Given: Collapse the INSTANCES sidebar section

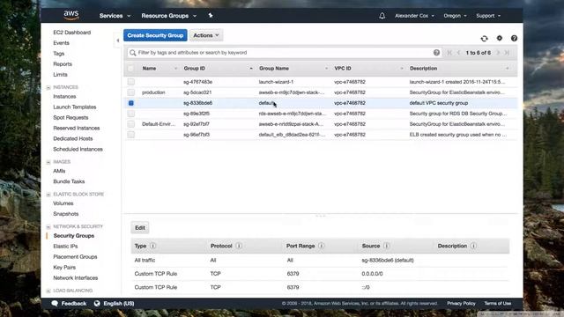Looking at the screenshot, I should [48, 87].
